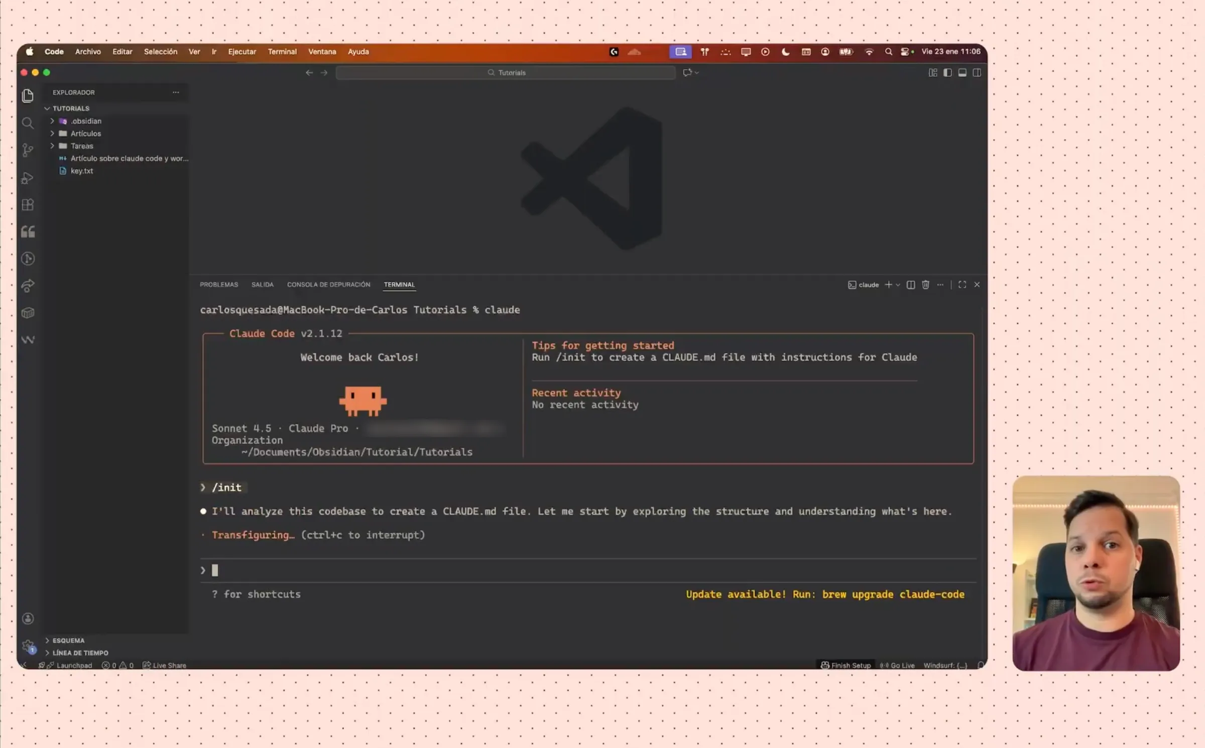Open the Archivo menu
The width and height of the screenshot is (1205, 748).
88,52
